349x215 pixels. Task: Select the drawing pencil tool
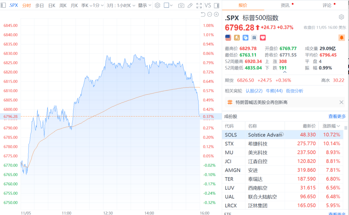(x=190, y=5)
